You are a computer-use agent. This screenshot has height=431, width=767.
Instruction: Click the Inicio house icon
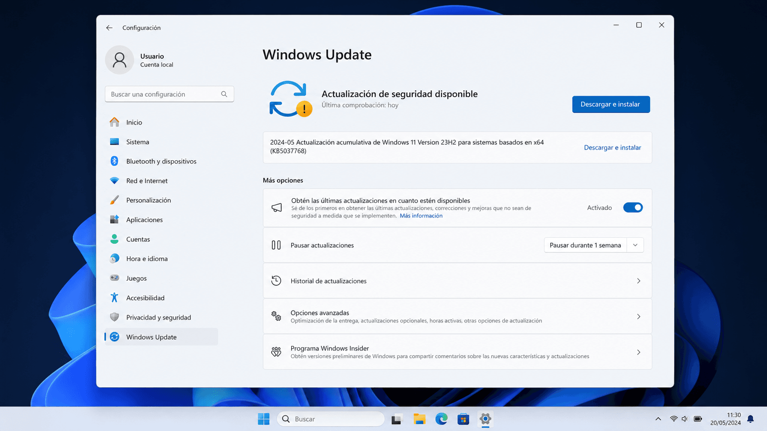pos(114,122)
